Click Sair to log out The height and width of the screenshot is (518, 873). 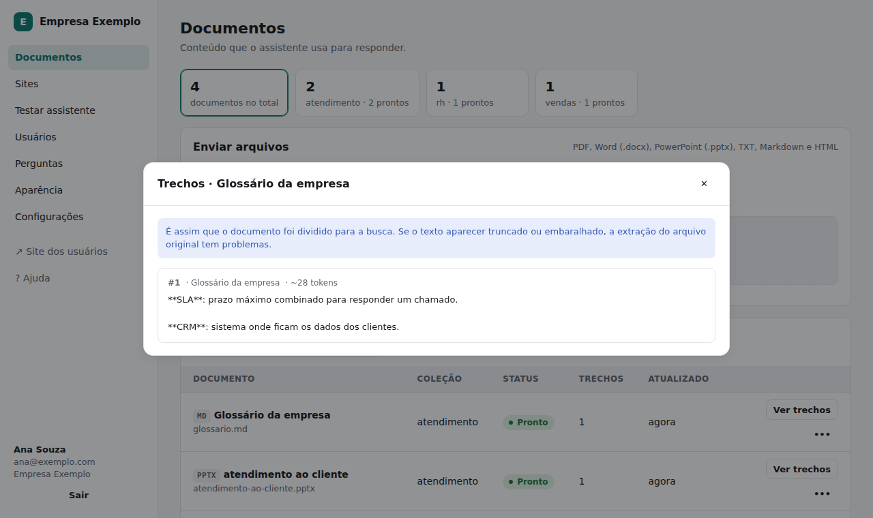click(x=78, y=495)
